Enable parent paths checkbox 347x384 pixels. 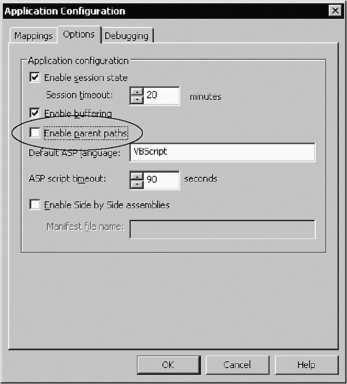(35, 132)
